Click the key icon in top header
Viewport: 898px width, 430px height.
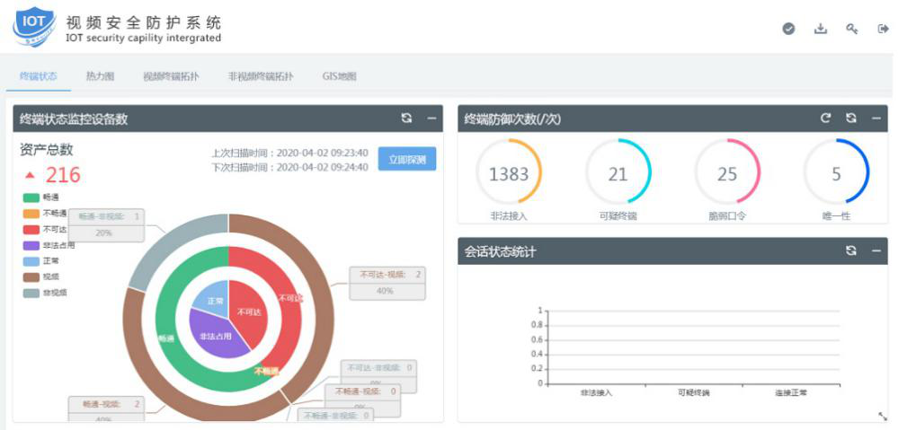pos(851,29)
